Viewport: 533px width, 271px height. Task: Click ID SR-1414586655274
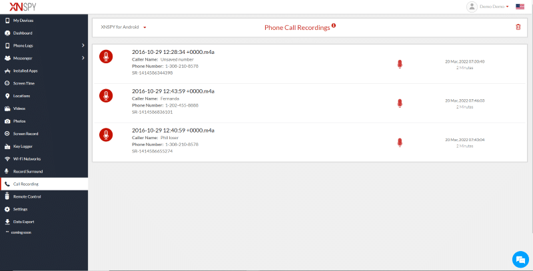point(153,151)
